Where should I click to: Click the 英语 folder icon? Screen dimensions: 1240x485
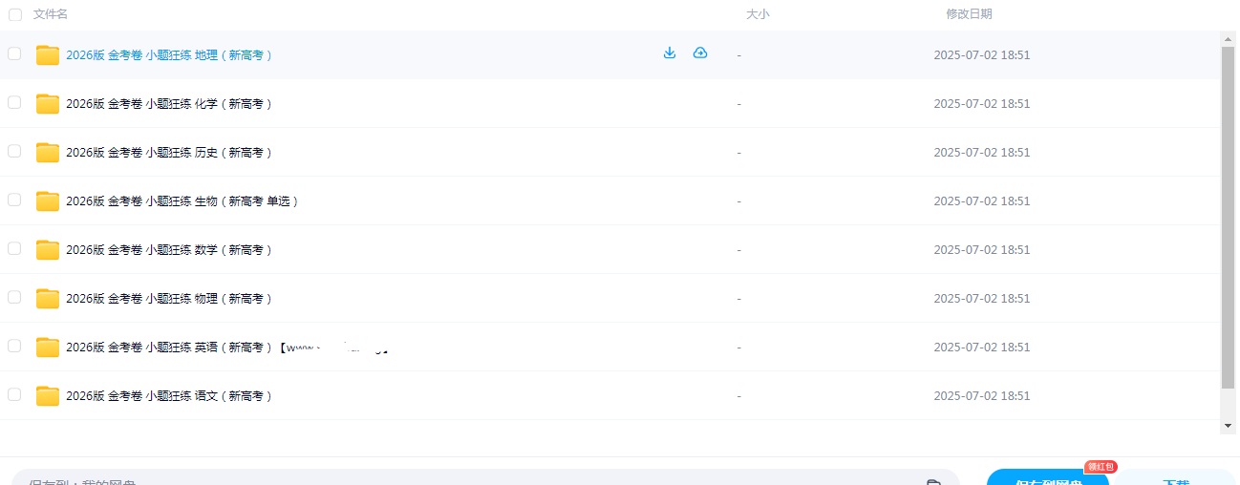click(48, 348)
